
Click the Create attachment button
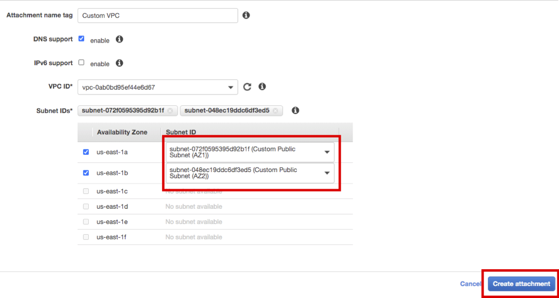[521, 284]
